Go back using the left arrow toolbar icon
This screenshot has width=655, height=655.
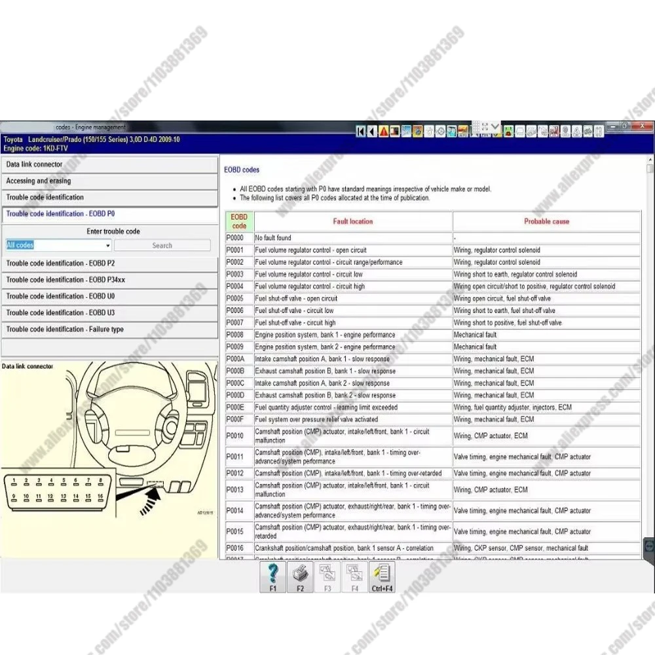point(372,132)
